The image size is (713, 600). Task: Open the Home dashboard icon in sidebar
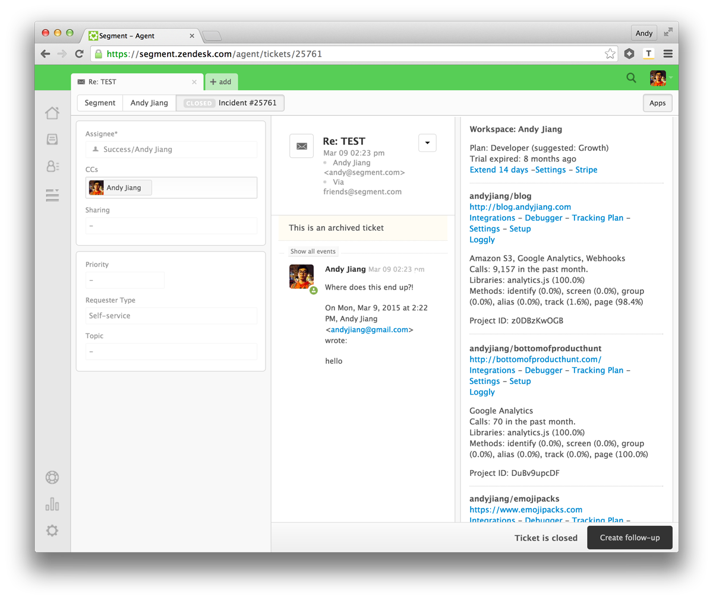52,113
